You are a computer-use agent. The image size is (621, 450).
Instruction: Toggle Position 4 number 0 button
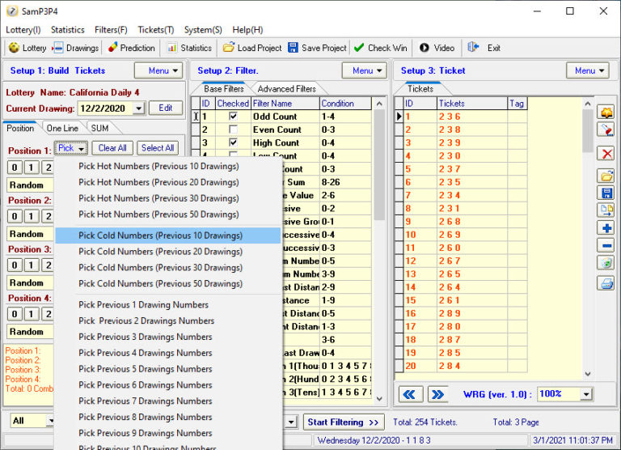15,314
